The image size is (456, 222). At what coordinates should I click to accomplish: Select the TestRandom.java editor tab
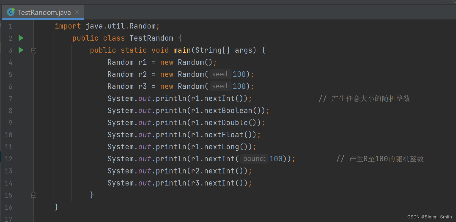[x=44, y=12]
